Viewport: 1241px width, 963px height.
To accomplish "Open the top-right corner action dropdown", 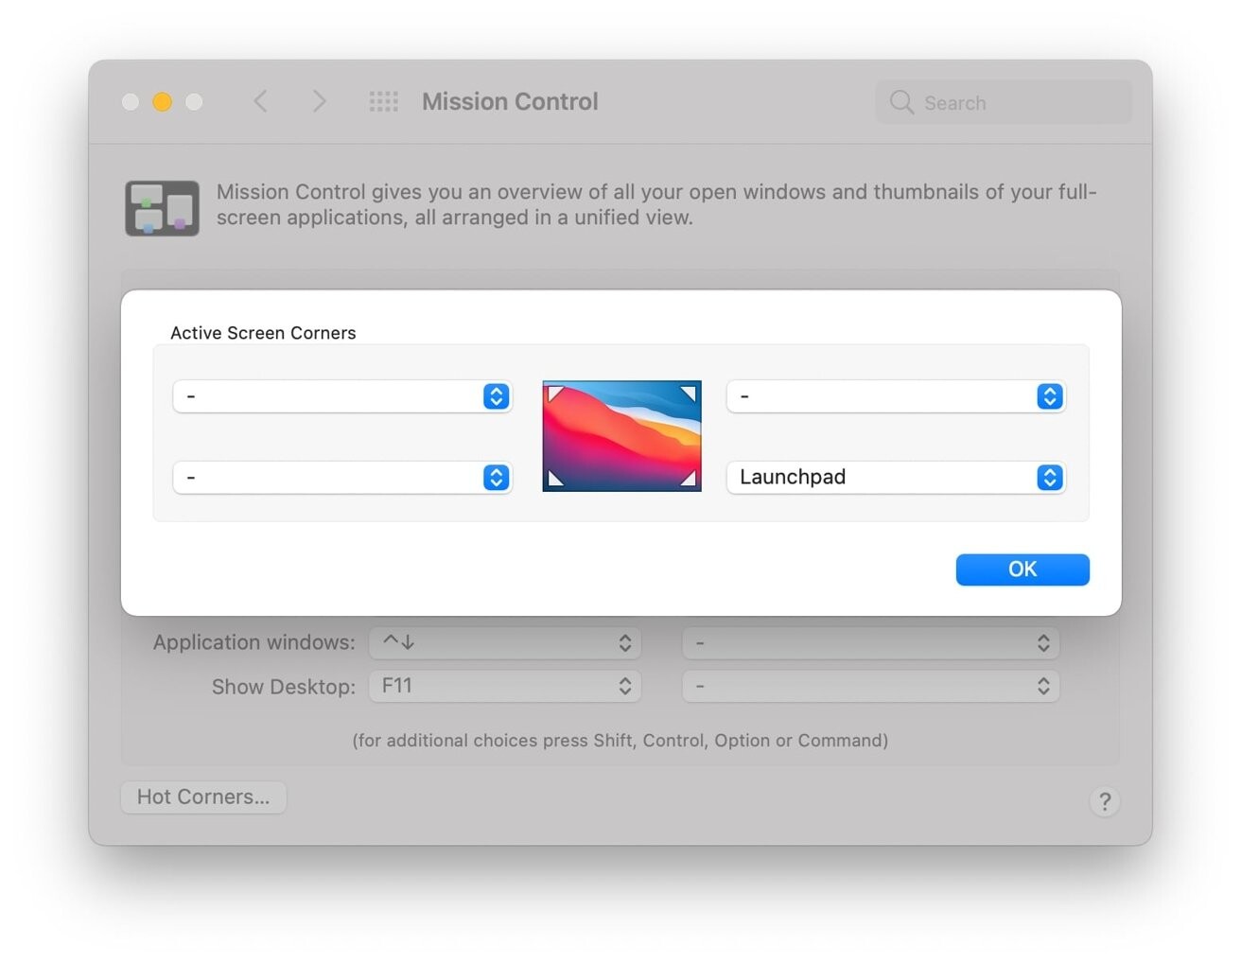I will point(895,396).
